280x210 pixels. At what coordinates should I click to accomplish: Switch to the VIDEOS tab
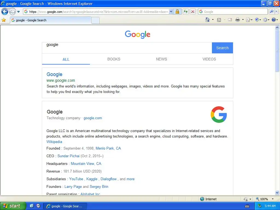coord(209,59)
